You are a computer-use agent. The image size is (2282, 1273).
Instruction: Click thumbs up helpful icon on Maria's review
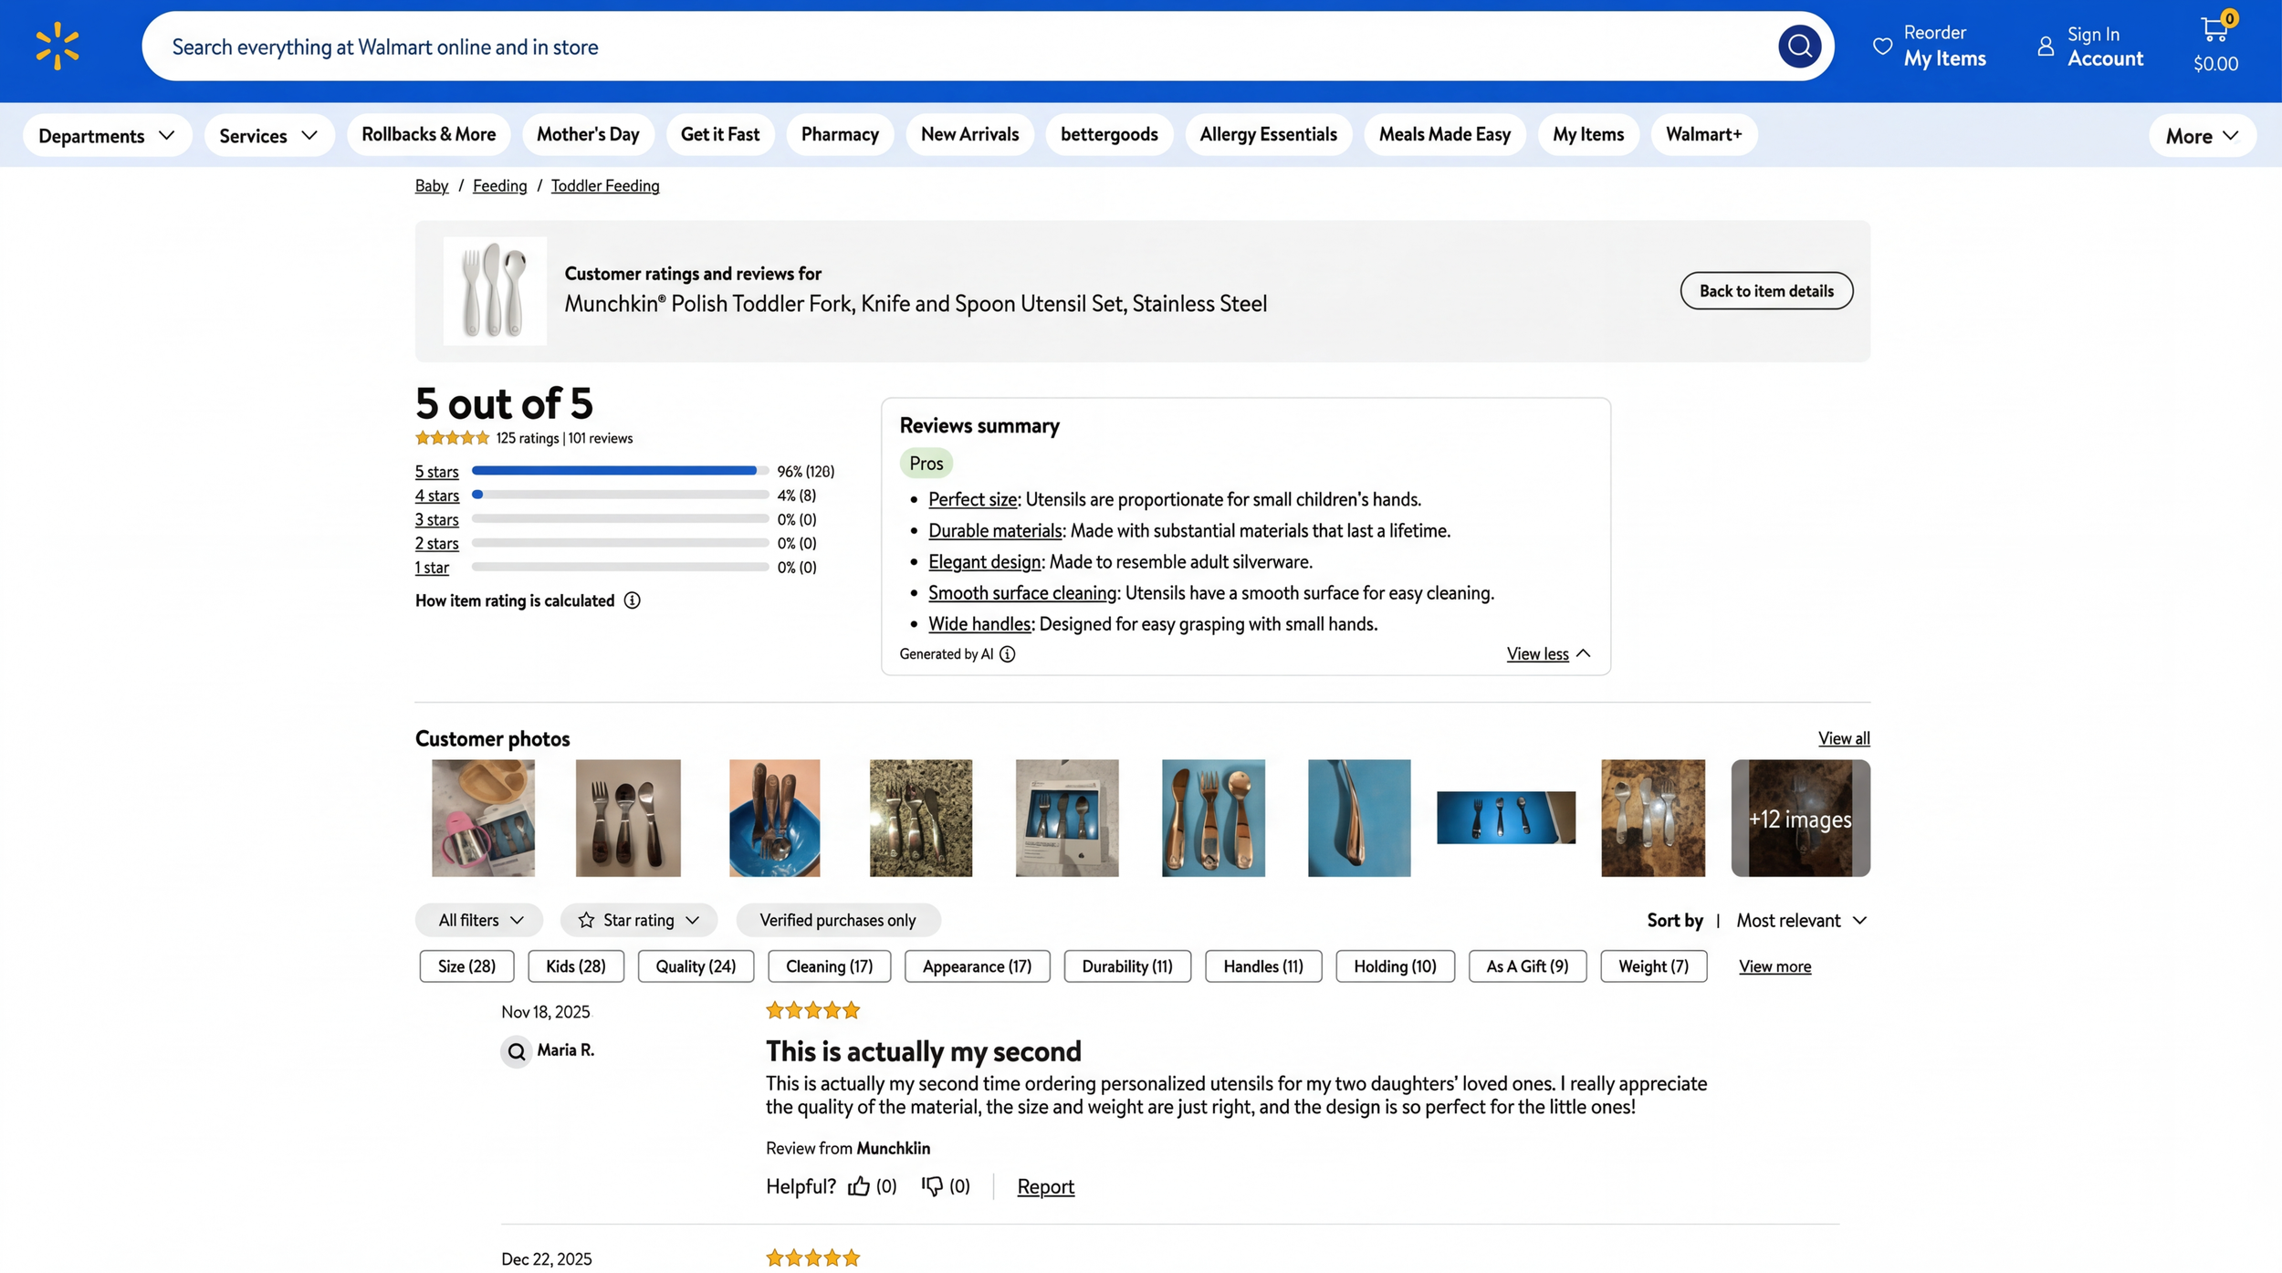[x=858, y=1186]
